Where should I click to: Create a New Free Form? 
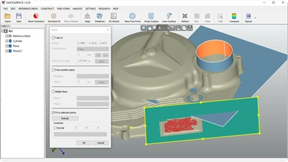132,17
